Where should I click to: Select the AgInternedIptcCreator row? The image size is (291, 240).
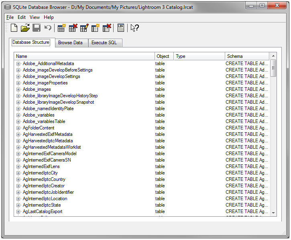click(x=142, y=186)
